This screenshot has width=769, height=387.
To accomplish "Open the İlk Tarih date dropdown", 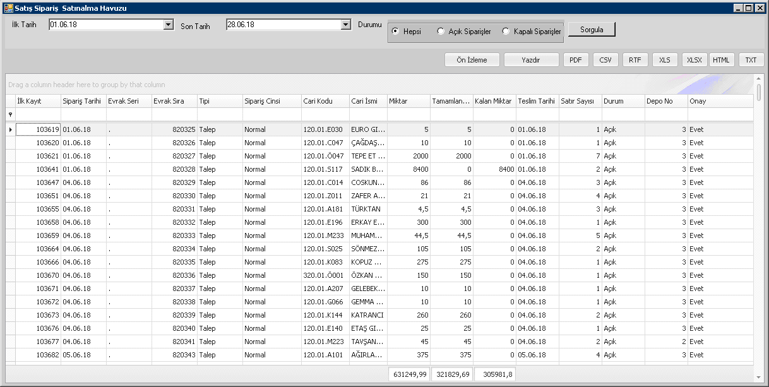I will pyautogui.click(x=168, y=25).
